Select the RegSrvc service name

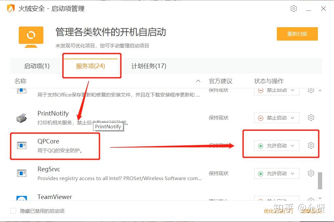pyautogui.click(x=49, y=169)
